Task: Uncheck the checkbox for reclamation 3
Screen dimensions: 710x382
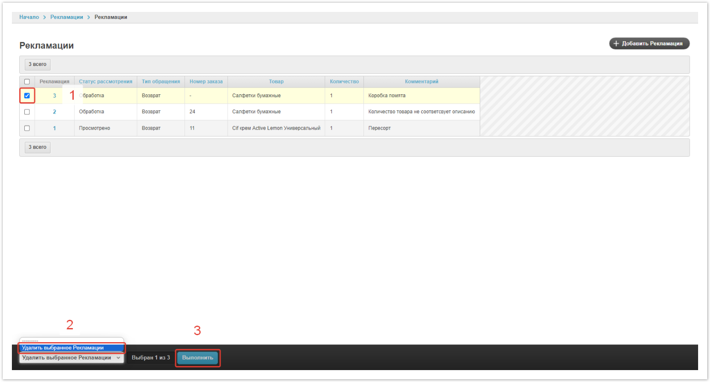Action: click(27, 96)
